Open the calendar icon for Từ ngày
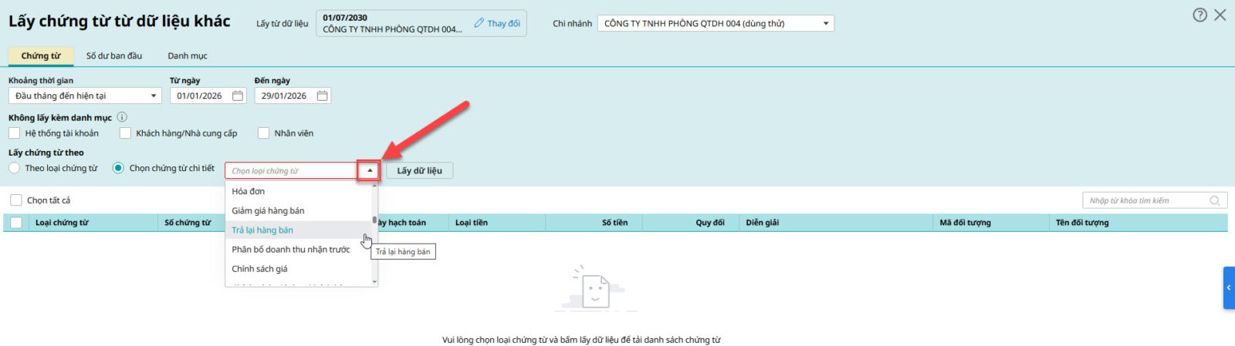This screenshot has width=1235, height=346. 238,96
